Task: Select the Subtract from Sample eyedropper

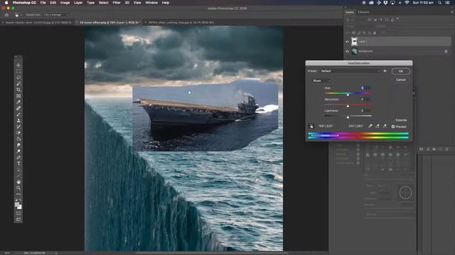Action: (x=385, y=126)
